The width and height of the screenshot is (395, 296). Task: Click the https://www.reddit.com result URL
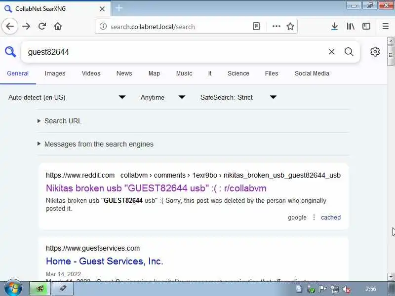point(80,175)
